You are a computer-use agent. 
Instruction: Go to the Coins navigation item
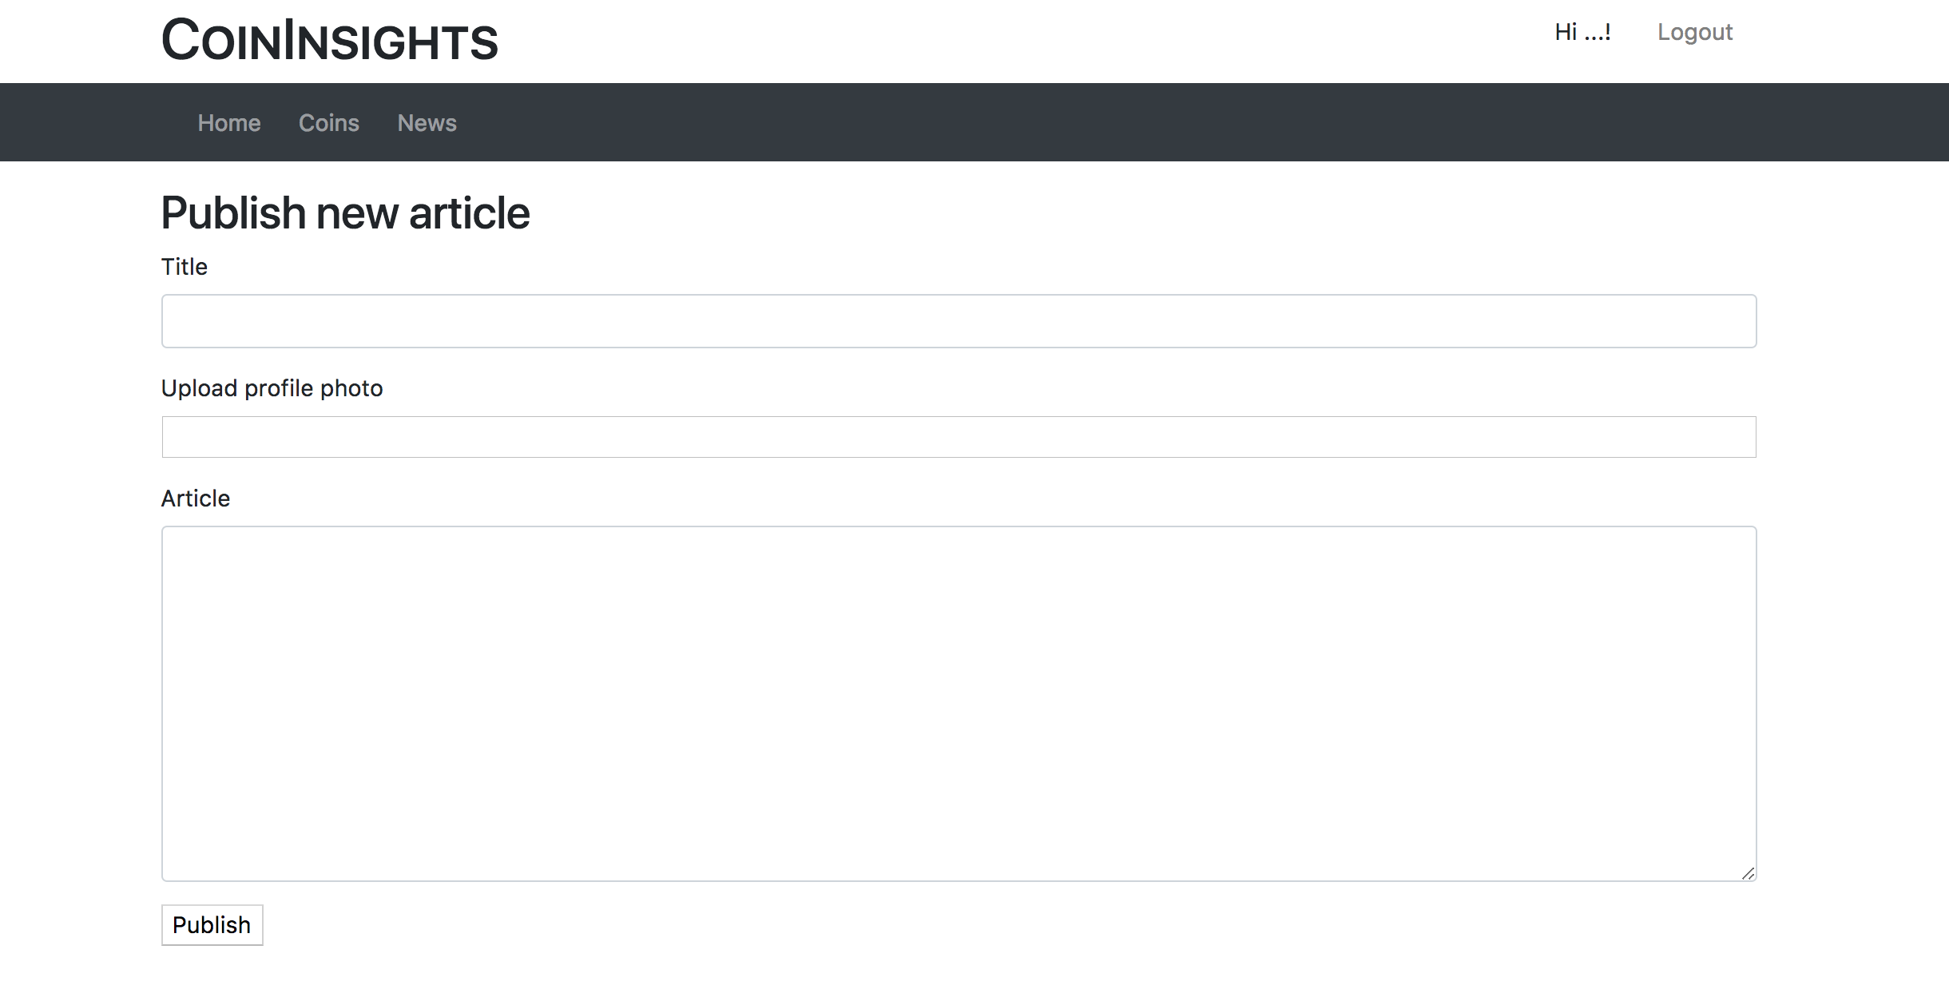coord(329,123)
